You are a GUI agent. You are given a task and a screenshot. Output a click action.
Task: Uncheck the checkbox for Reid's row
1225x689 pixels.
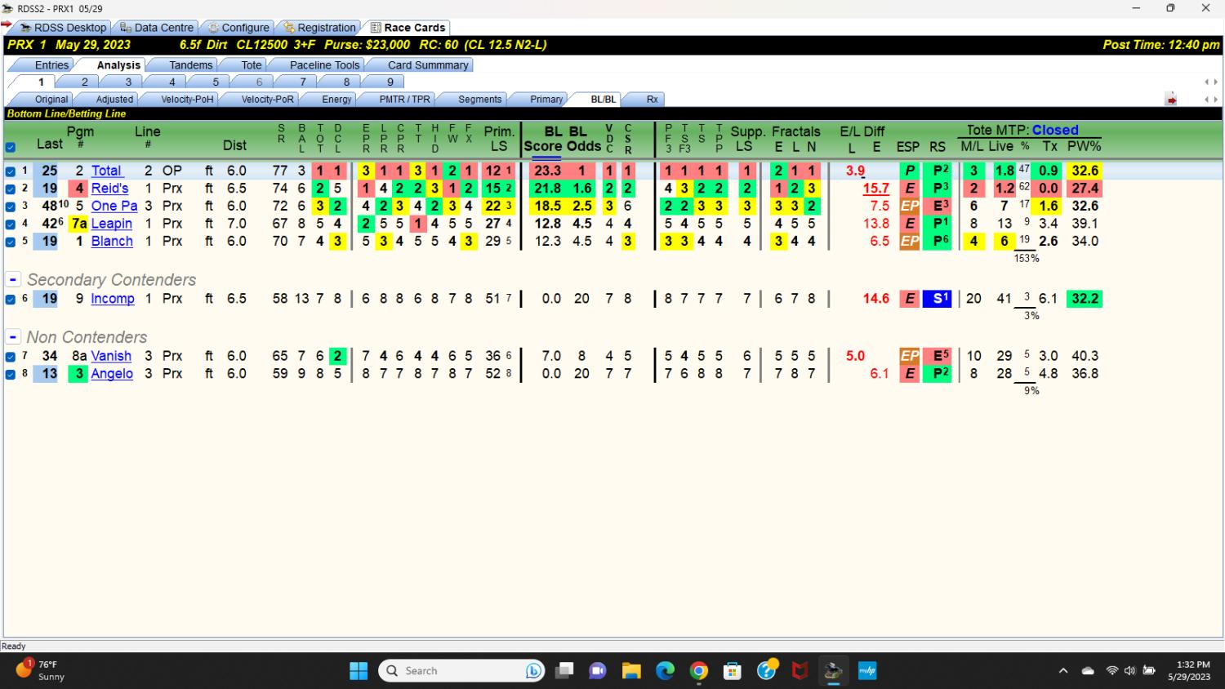(11, 189)
